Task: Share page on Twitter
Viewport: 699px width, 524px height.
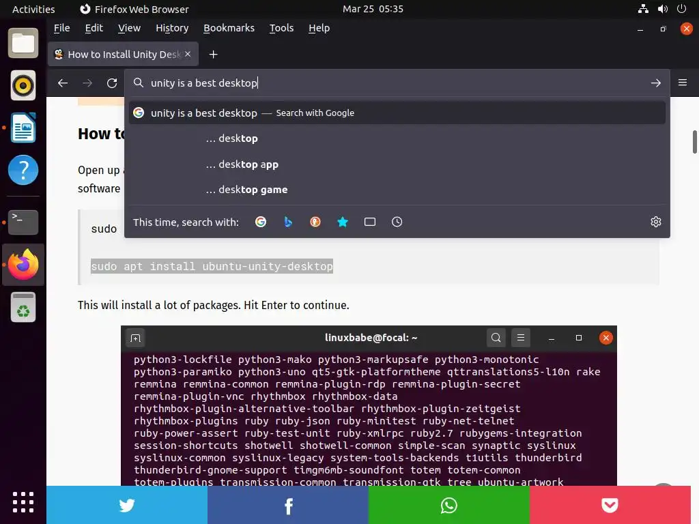Action: (x=127, y=506)
